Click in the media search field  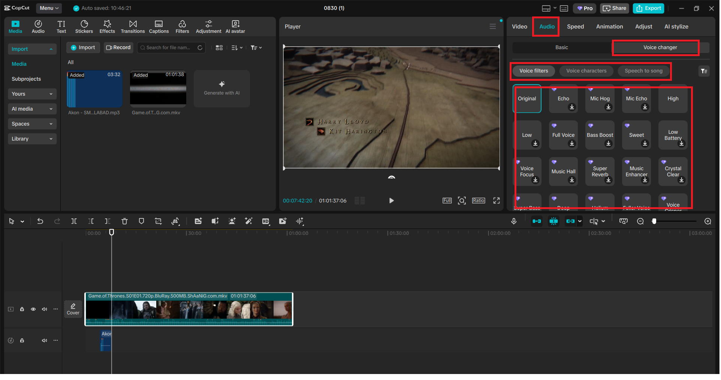[172, 47]
